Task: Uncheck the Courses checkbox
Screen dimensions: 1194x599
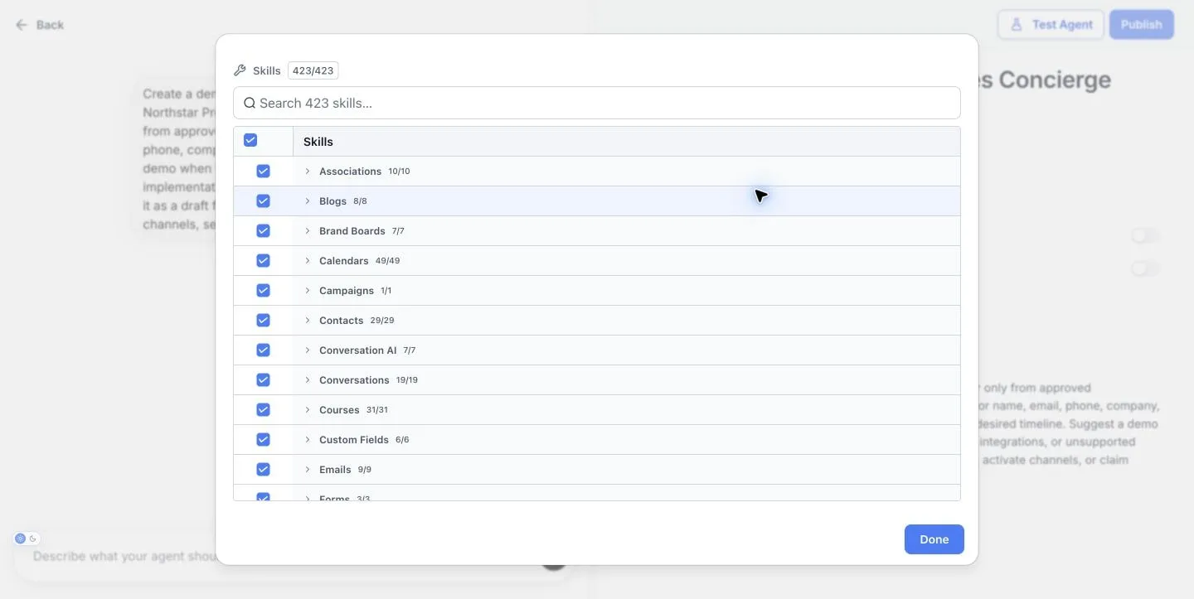Action: (x=263, y=409)
